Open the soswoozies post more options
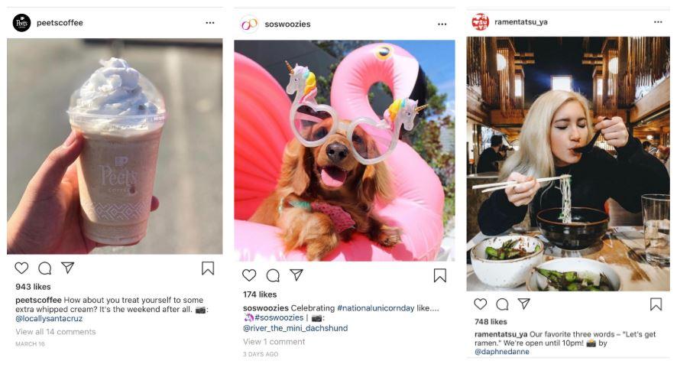Viewport: 677px width, 374px height. (x=442, y=24)
